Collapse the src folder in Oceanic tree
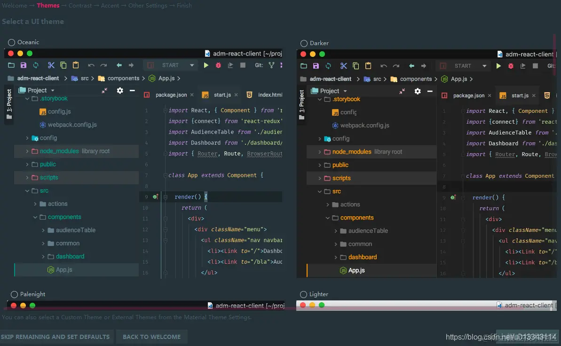 tap(27, 191)
